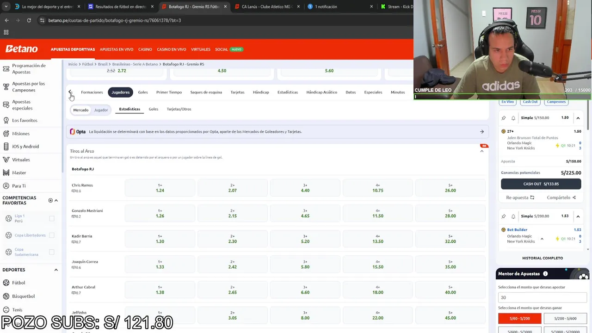Open Historial Completo
592x333 pixels.
(543, 258)
